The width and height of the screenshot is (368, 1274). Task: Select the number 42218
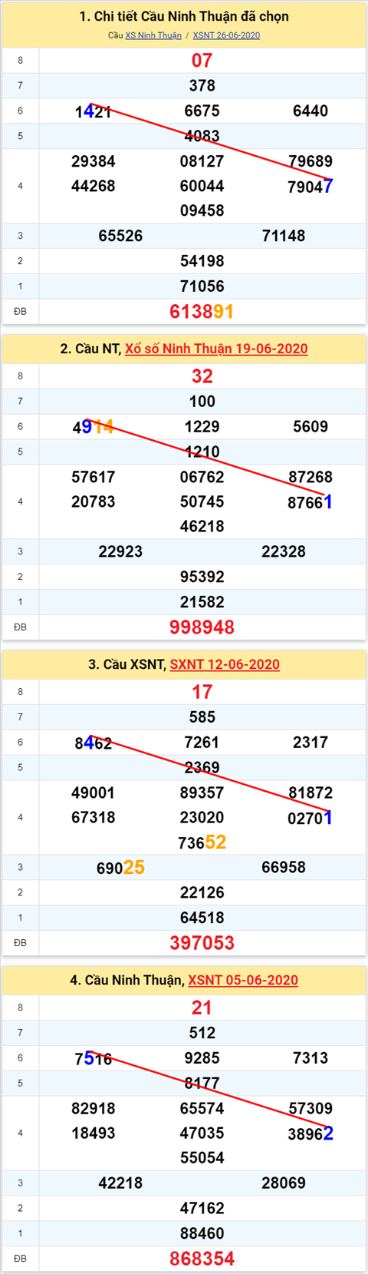click(x=120, y=1183)
